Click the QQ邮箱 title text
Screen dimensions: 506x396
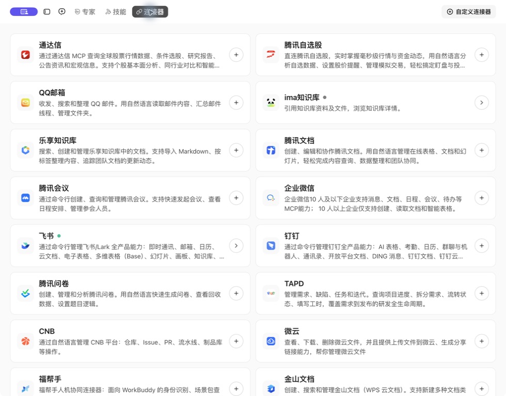click(x=52, y=93)
